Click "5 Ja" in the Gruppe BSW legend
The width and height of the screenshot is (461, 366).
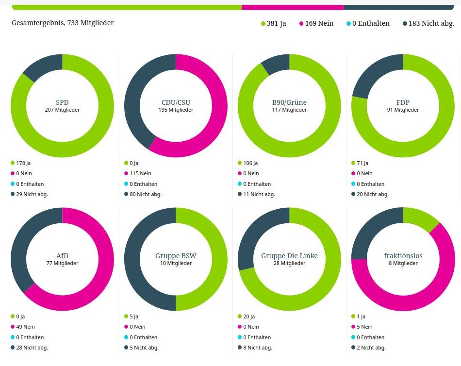(x=131, y=317)
